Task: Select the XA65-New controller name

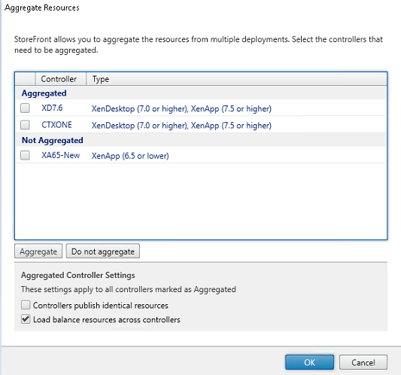Action: pos(61,155)
